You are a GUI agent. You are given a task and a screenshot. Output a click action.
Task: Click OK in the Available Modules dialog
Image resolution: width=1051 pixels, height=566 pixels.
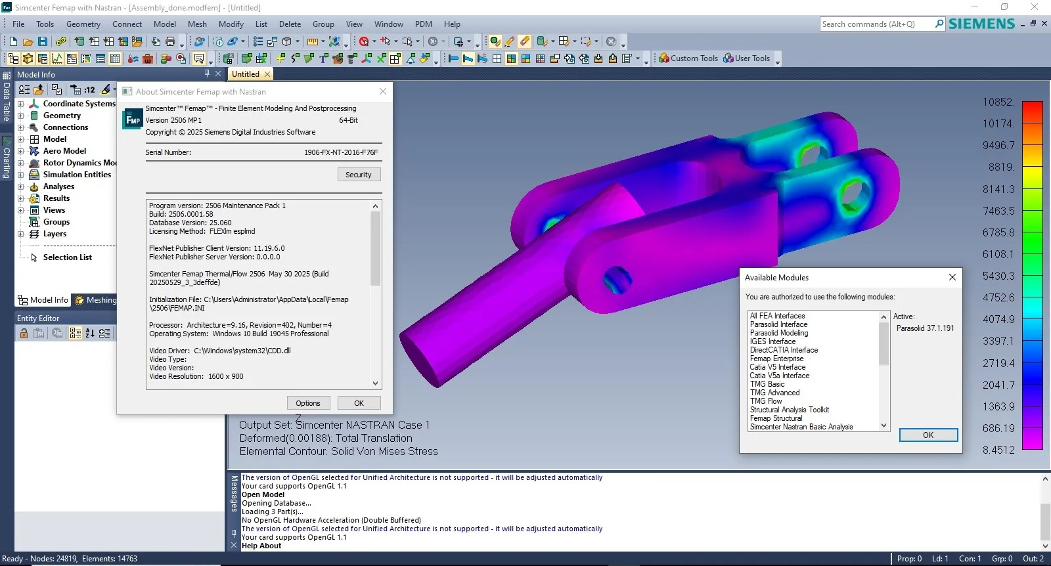[x=928, y=435]
